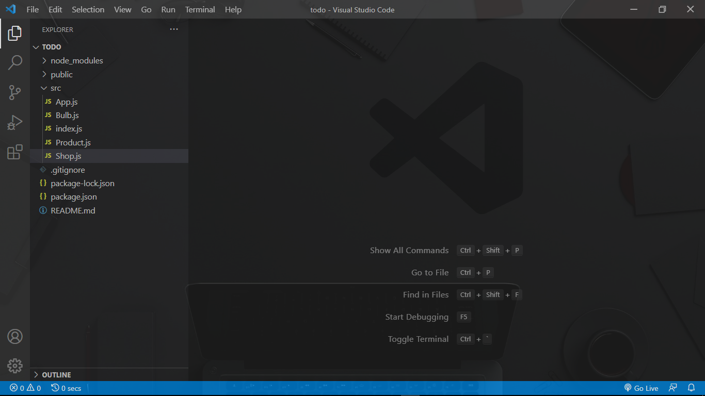Screen dimensions: 705x396
Task: Open .gitignore file name
Action: click(68, 170)
